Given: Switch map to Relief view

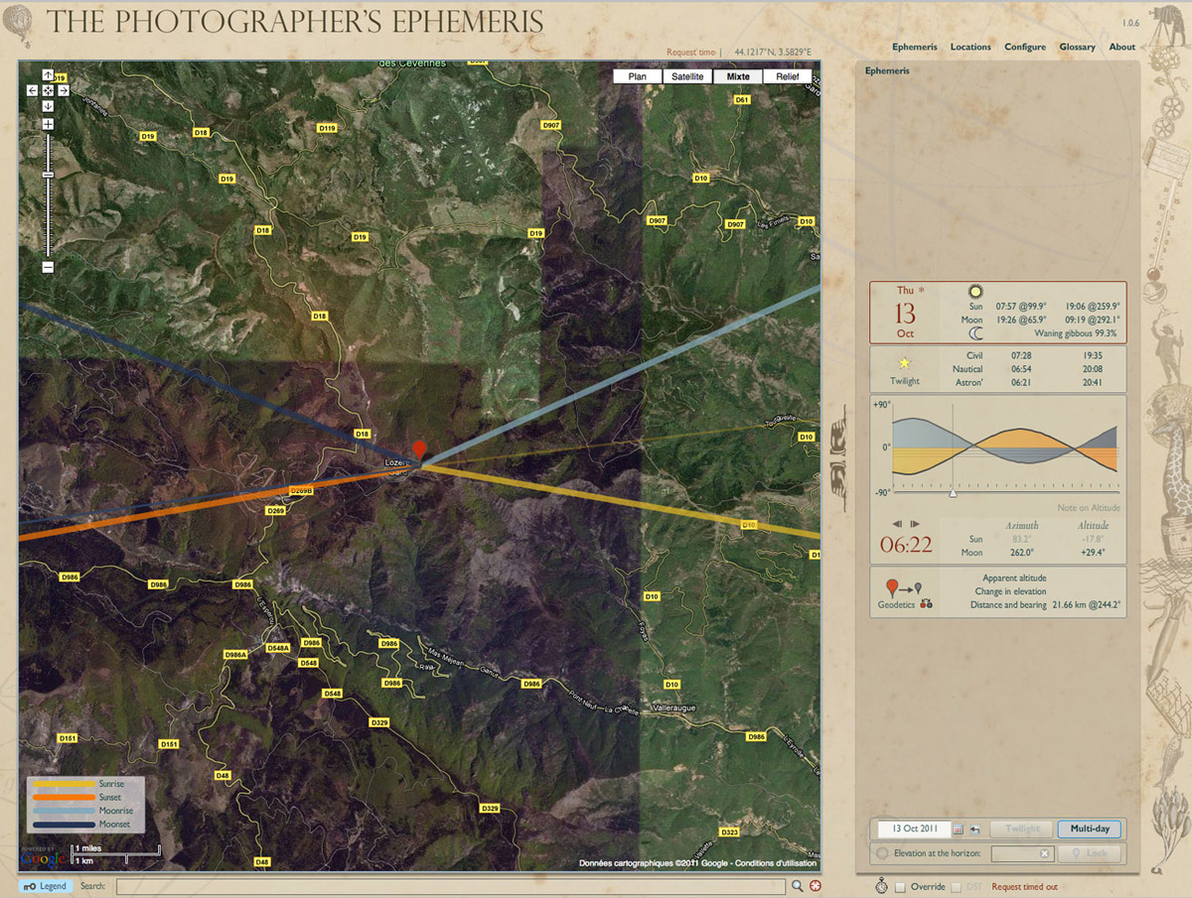Looking at the screenshot, I should pyautogui.click(x=788, y=76).
